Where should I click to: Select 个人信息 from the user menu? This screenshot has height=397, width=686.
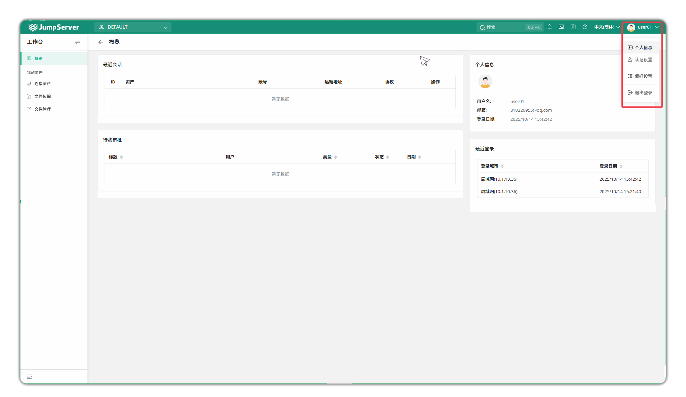tap(643, 47)
